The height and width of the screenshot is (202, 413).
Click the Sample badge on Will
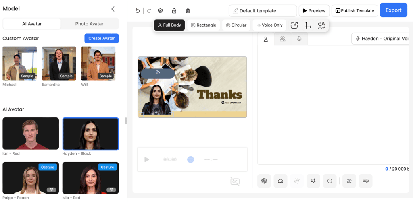pos(106,76)
